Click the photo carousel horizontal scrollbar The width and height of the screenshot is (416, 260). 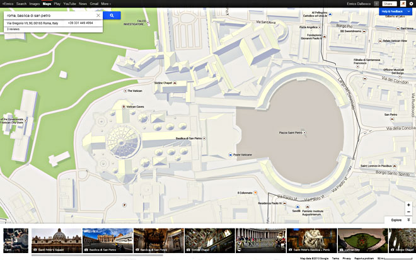[x=97, y=255]
